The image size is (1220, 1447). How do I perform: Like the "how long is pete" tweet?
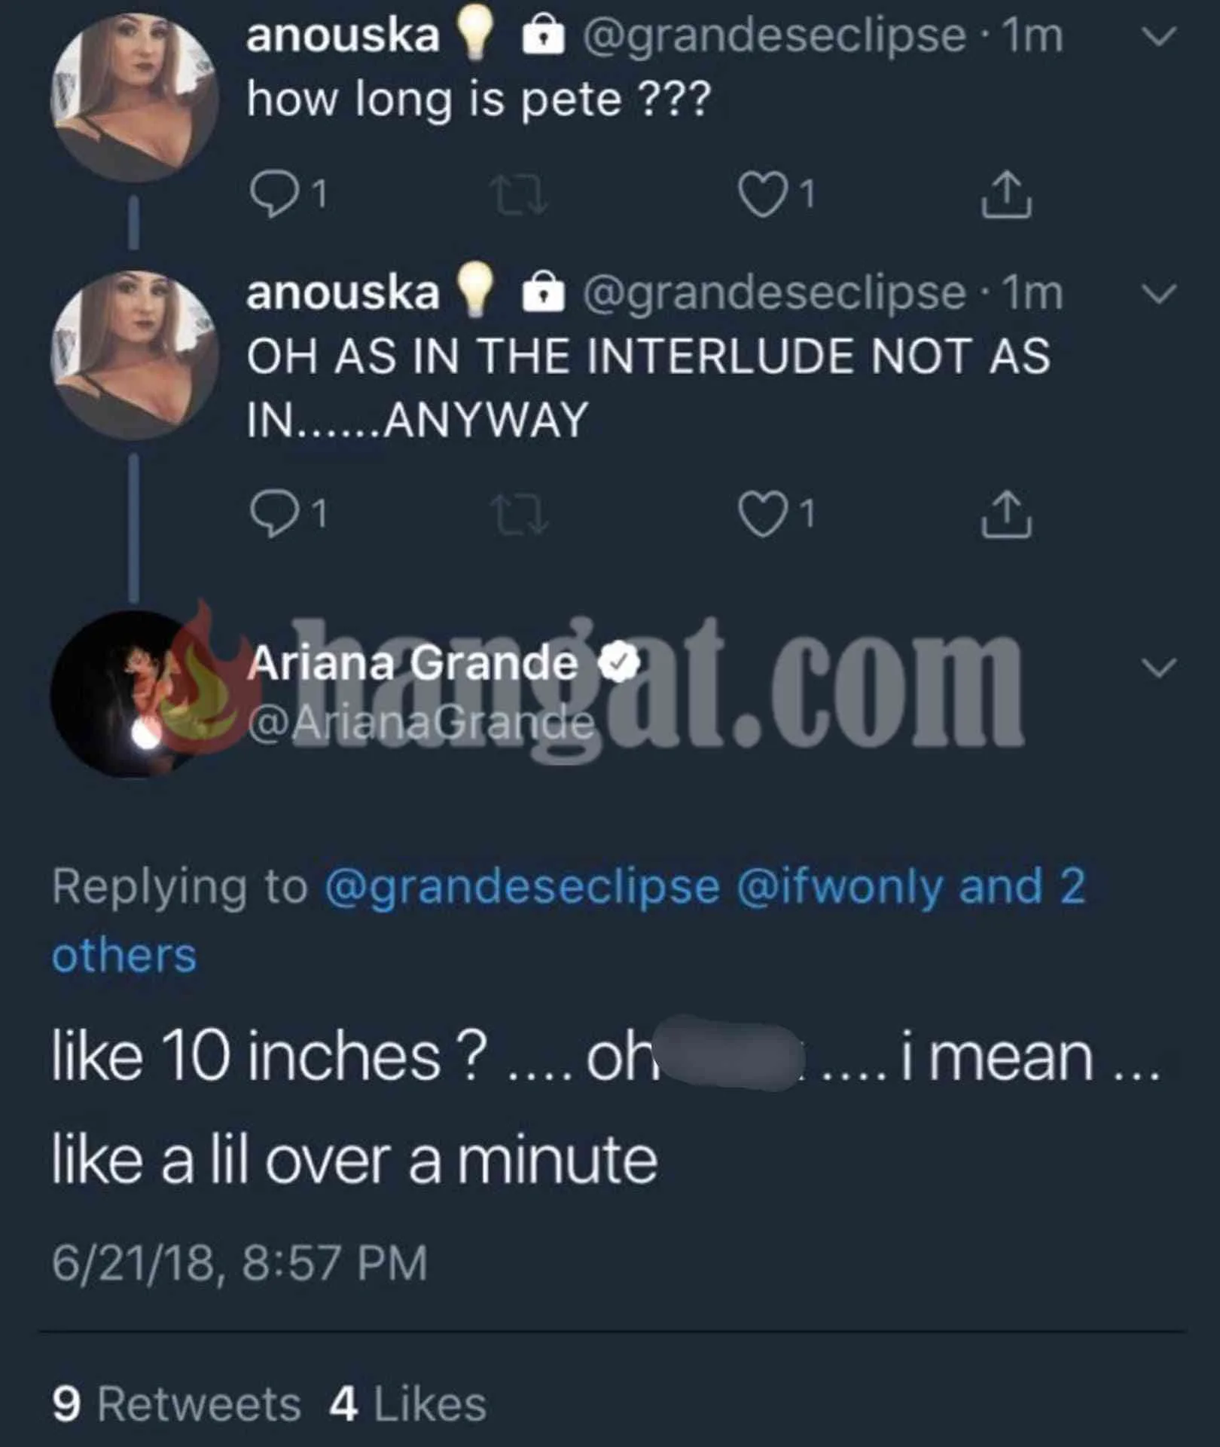[761, 194]
